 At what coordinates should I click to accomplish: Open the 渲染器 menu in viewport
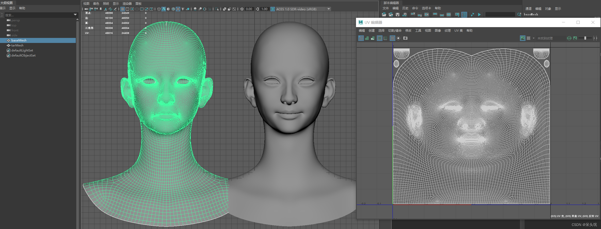point(127,4)
